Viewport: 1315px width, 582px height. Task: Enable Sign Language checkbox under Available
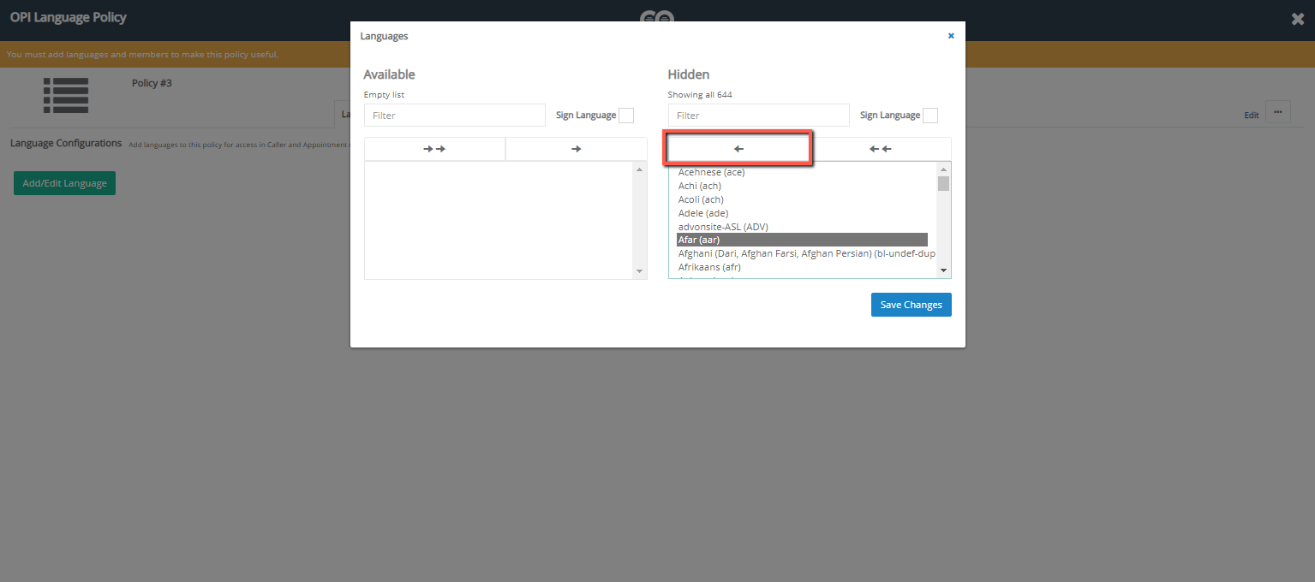(626, 116)
